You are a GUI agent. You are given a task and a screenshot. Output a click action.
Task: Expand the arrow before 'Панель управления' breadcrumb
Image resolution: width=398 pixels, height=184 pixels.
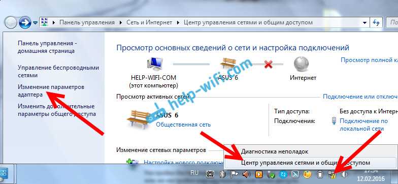(x=54, y=22)
